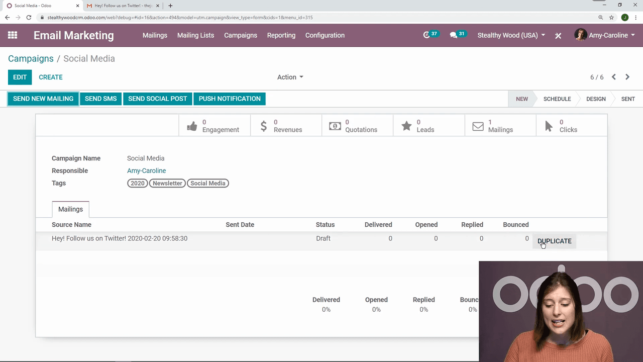Image resolution: width=643 pixels, height=362 pixels.
Task: Click the Duplicate button on the mailing row
Action: pyautogui.click(x=555, y=241)
